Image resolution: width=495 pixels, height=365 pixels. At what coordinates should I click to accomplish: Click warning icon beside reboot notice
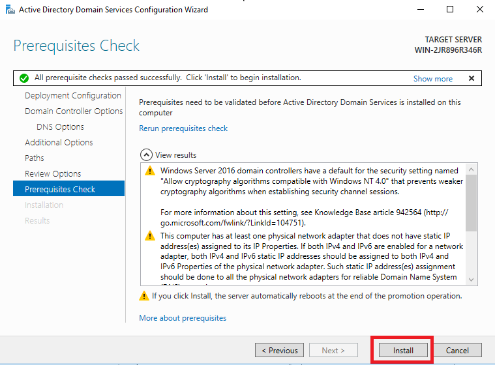[144, 296]
